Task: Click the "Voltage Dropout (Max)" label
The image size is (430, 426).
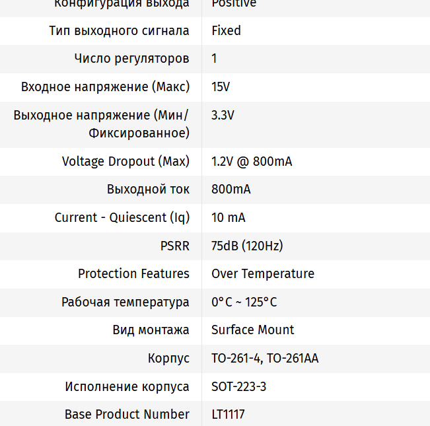Action: pyautogui.click(x=125, y=161)
